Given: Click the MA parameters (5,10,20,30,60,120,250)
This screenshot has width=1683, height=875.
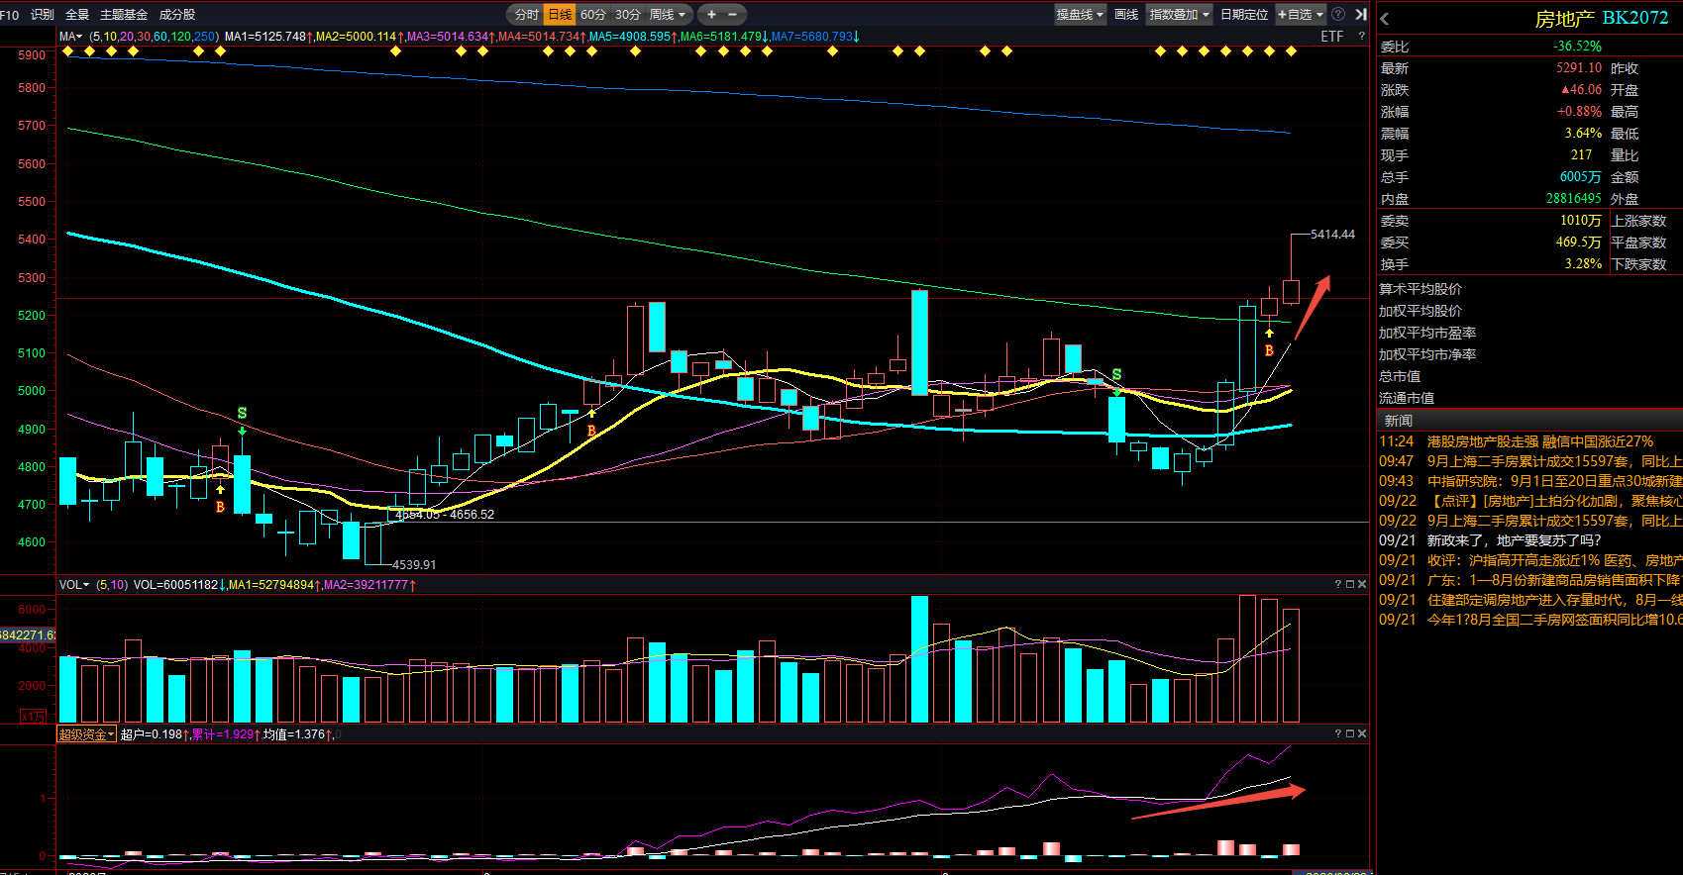Looking at the screenshot, I should point(154,37).
